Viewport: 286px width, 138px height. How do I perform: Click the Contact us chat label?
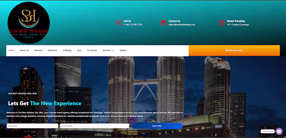tap(267, 132)
